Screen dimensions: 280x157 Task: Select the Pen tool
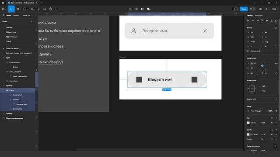tap(31, 9)
